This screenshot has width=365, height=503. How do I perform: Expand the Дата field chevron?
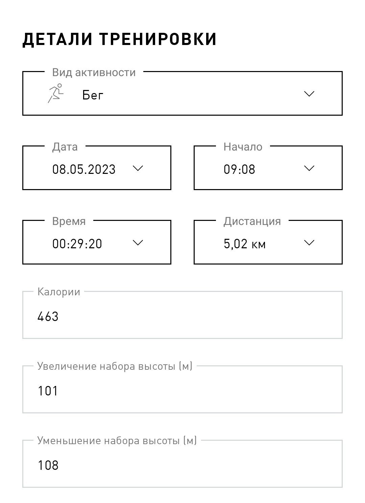(138, 168)
